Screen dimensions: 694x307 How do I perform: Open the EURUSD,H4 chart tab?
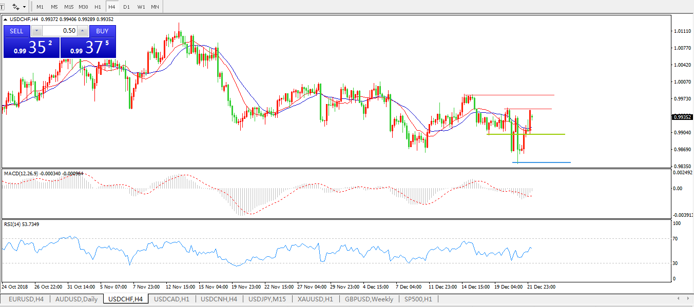tap(26, 299)
